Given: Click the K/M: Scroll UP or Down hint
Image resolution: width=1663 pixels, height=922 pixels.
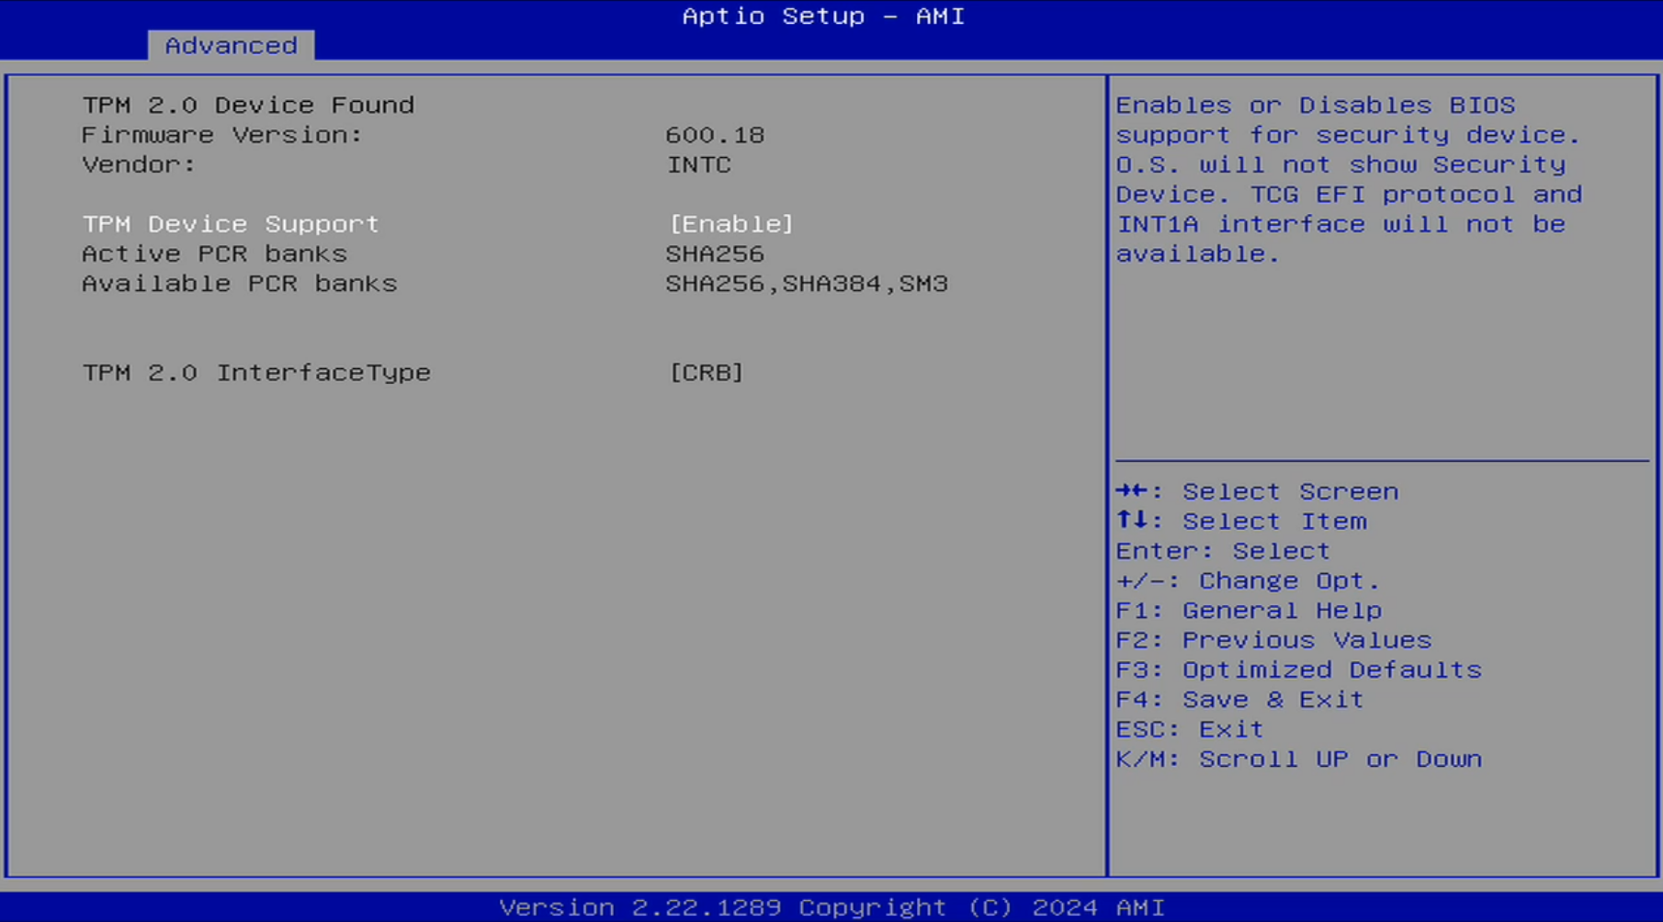Looking at the screenshot, I should pyautogui.click(x=1298, y=759).
